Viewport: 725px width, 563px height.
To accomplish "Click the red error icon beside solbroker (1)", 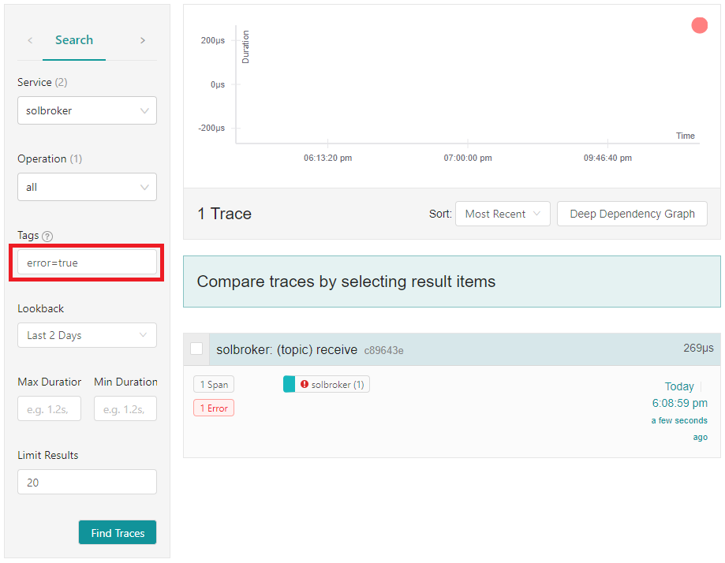I will click(305, 384).
